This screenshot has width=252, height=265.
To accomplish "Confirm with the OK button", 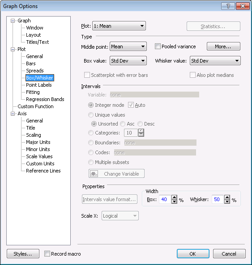I will (193, 254).
